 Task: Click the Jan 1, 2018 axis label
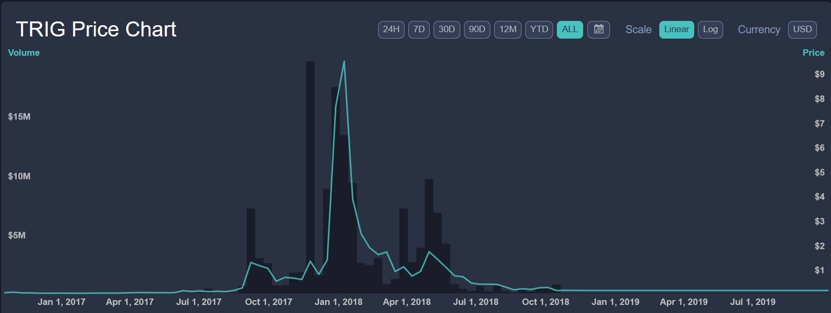click(x=338, y=302)
